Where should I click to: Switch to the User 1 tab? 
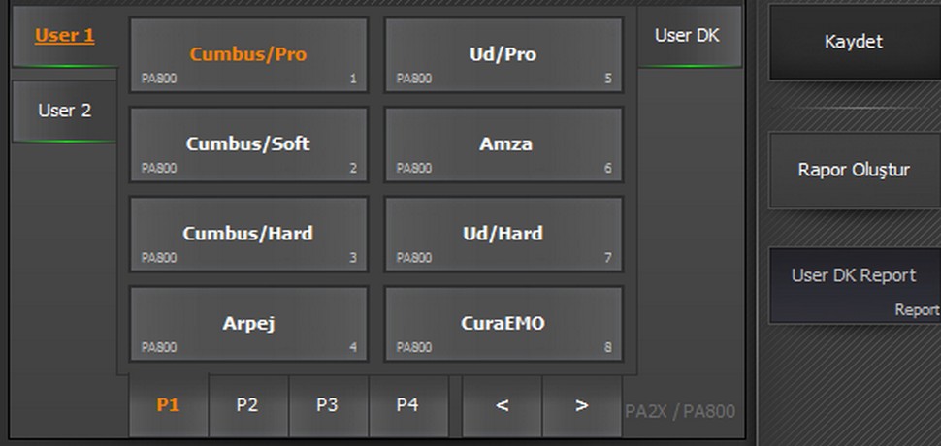65,37
